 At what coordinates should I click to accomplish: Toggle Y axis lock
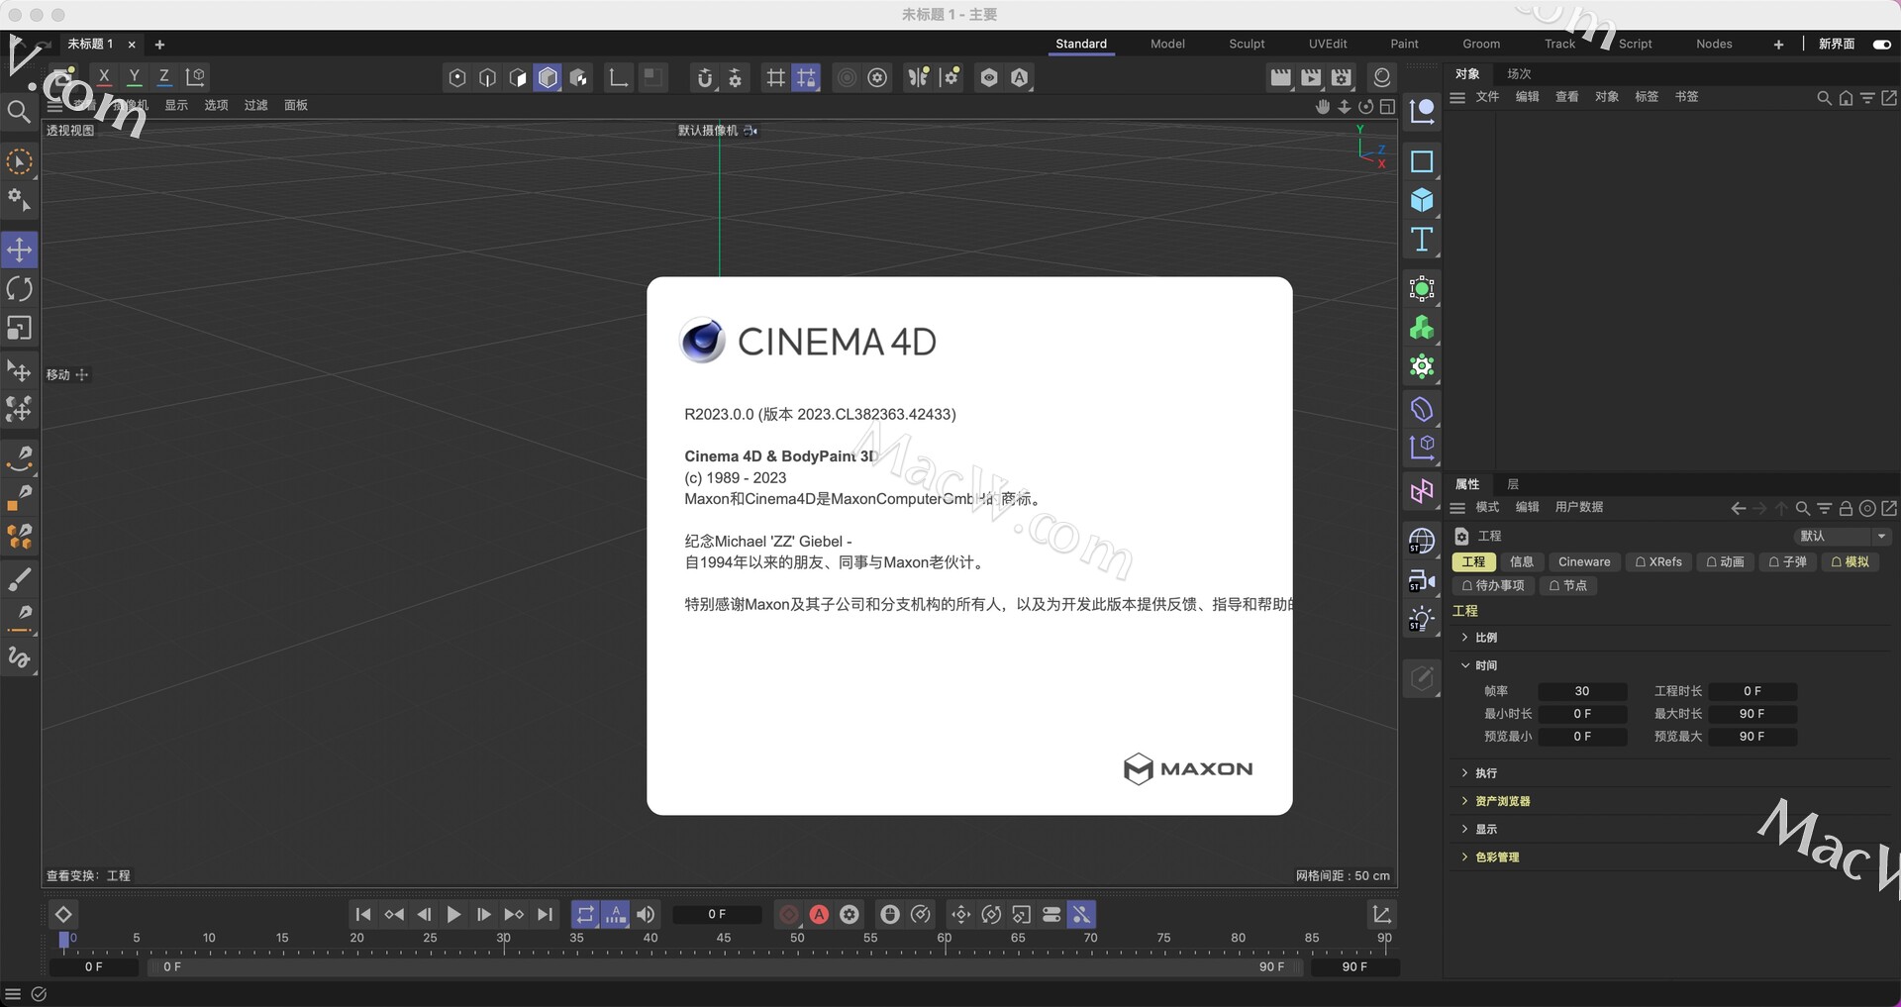coord(135,77)
